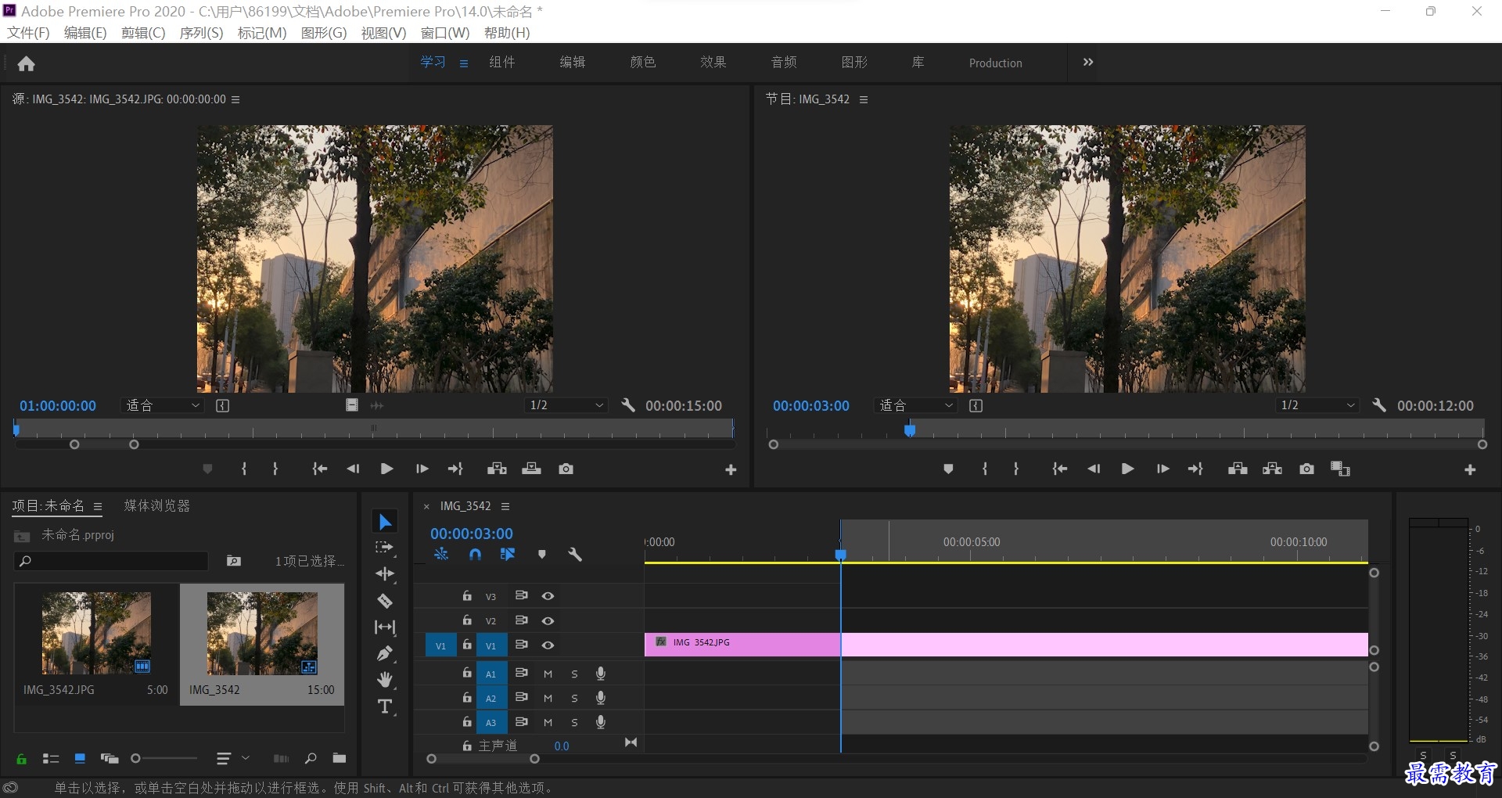
Task: Mark Out point in Program monitor
Action: tap(1016, 469)
